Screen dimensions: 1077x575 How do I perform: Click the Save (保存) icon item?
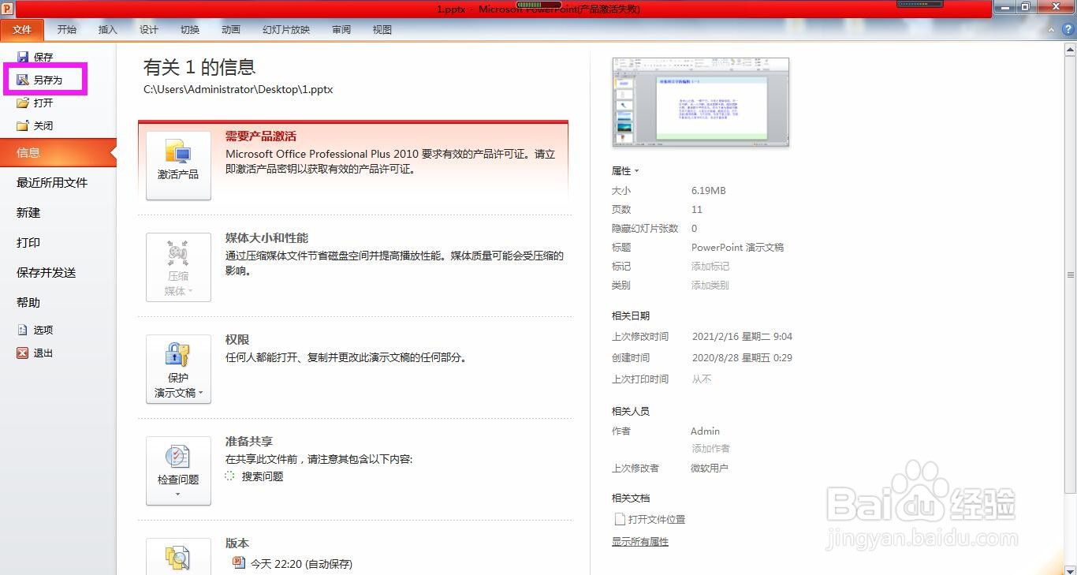[35, 57]
